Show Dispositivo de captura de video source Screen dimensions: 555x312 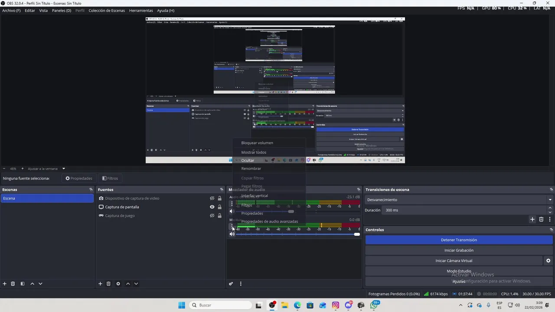[212, 198]
